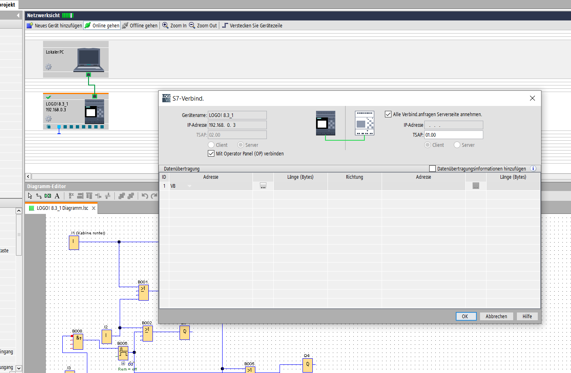This screenshot has width=571, height=373.
Task: Click the remote IP-Adresse field
Action: click(454, 125)
